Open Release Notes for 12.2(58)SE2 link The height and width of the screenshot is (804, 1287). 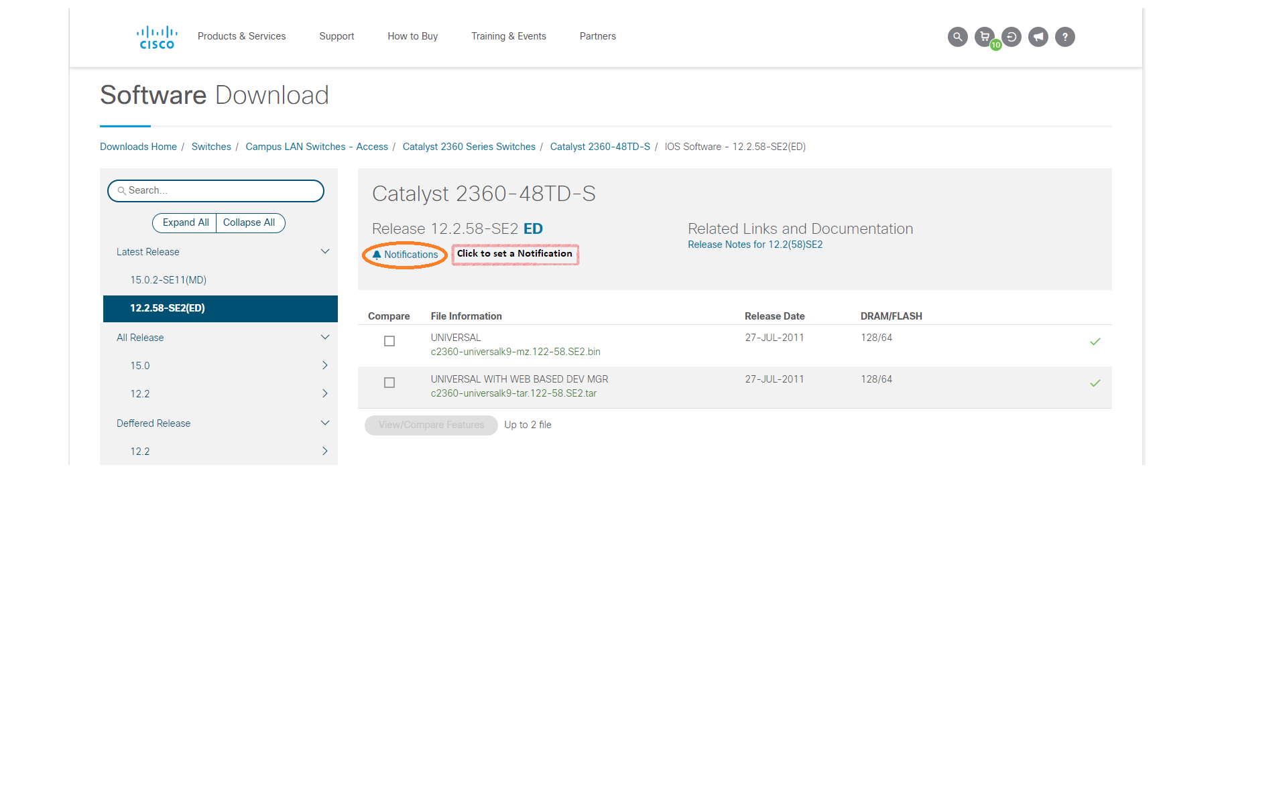pos(755,245)
